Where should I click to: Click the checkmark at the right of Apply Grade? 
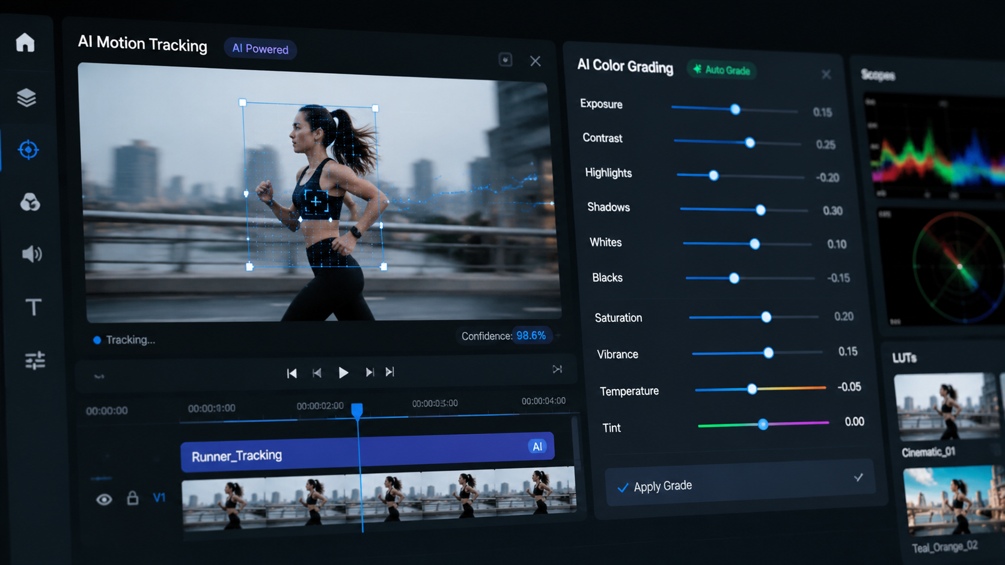point(858,477)
